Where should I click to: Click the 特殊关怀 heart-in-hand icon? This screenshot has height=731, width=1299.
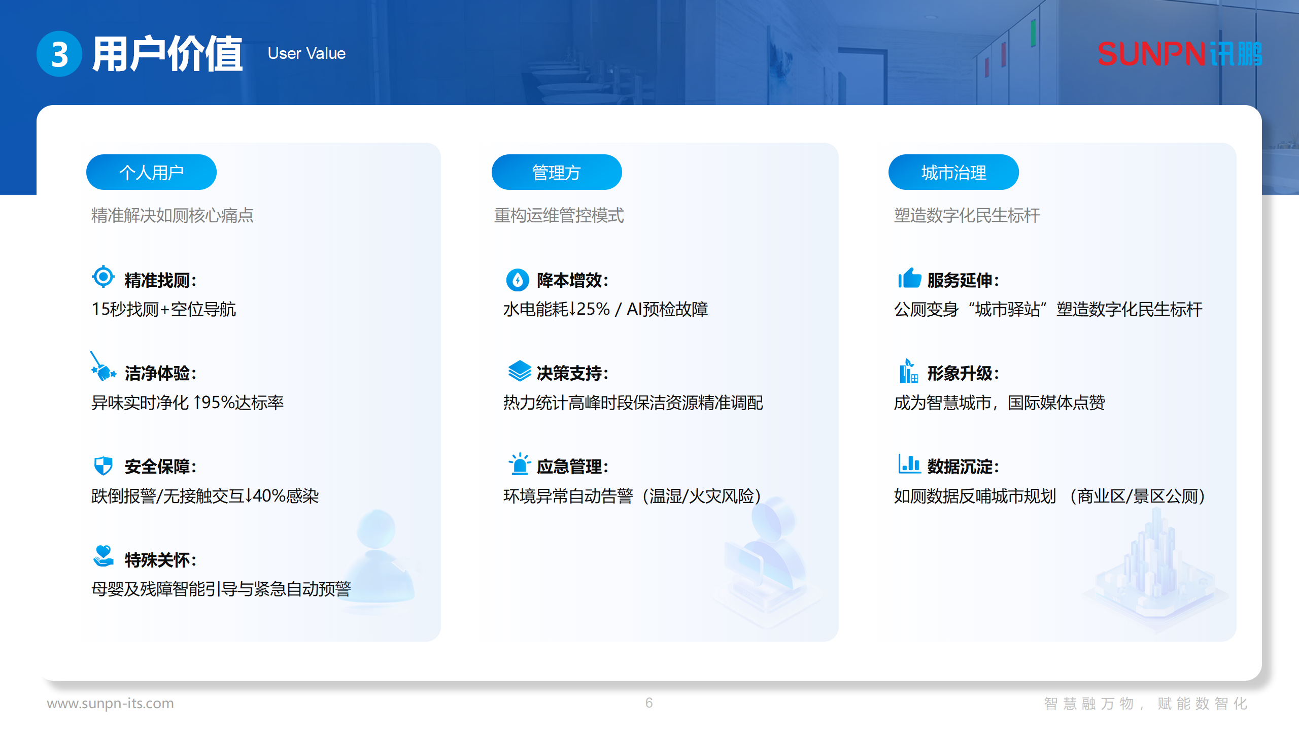[103, 560]
